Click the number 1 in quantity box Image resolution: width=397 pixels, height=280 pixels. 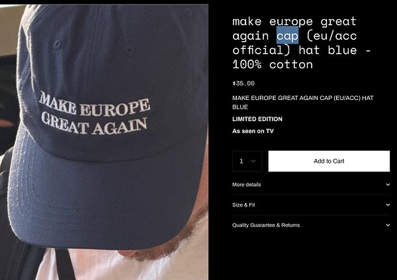tap(242, 161)
